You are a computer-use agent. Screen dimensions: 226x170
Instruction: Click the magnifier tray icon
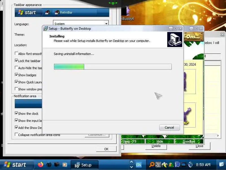tap(152, 165)
